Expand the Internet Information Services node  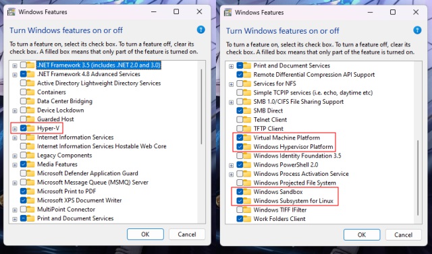pyautogui.click(x=15, y=138)
